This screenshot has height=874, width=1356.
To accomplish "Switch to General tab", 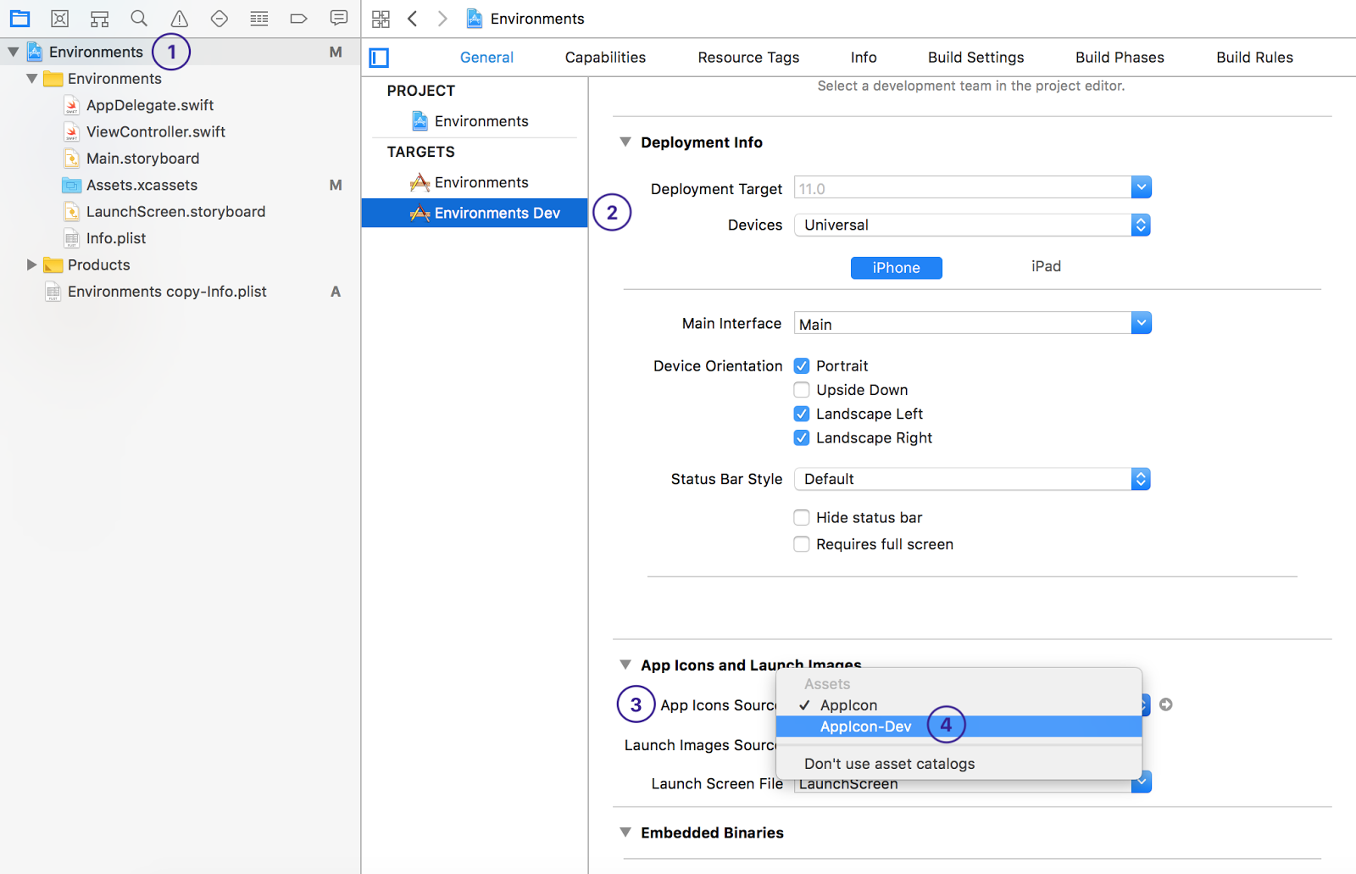I will 486,58.
